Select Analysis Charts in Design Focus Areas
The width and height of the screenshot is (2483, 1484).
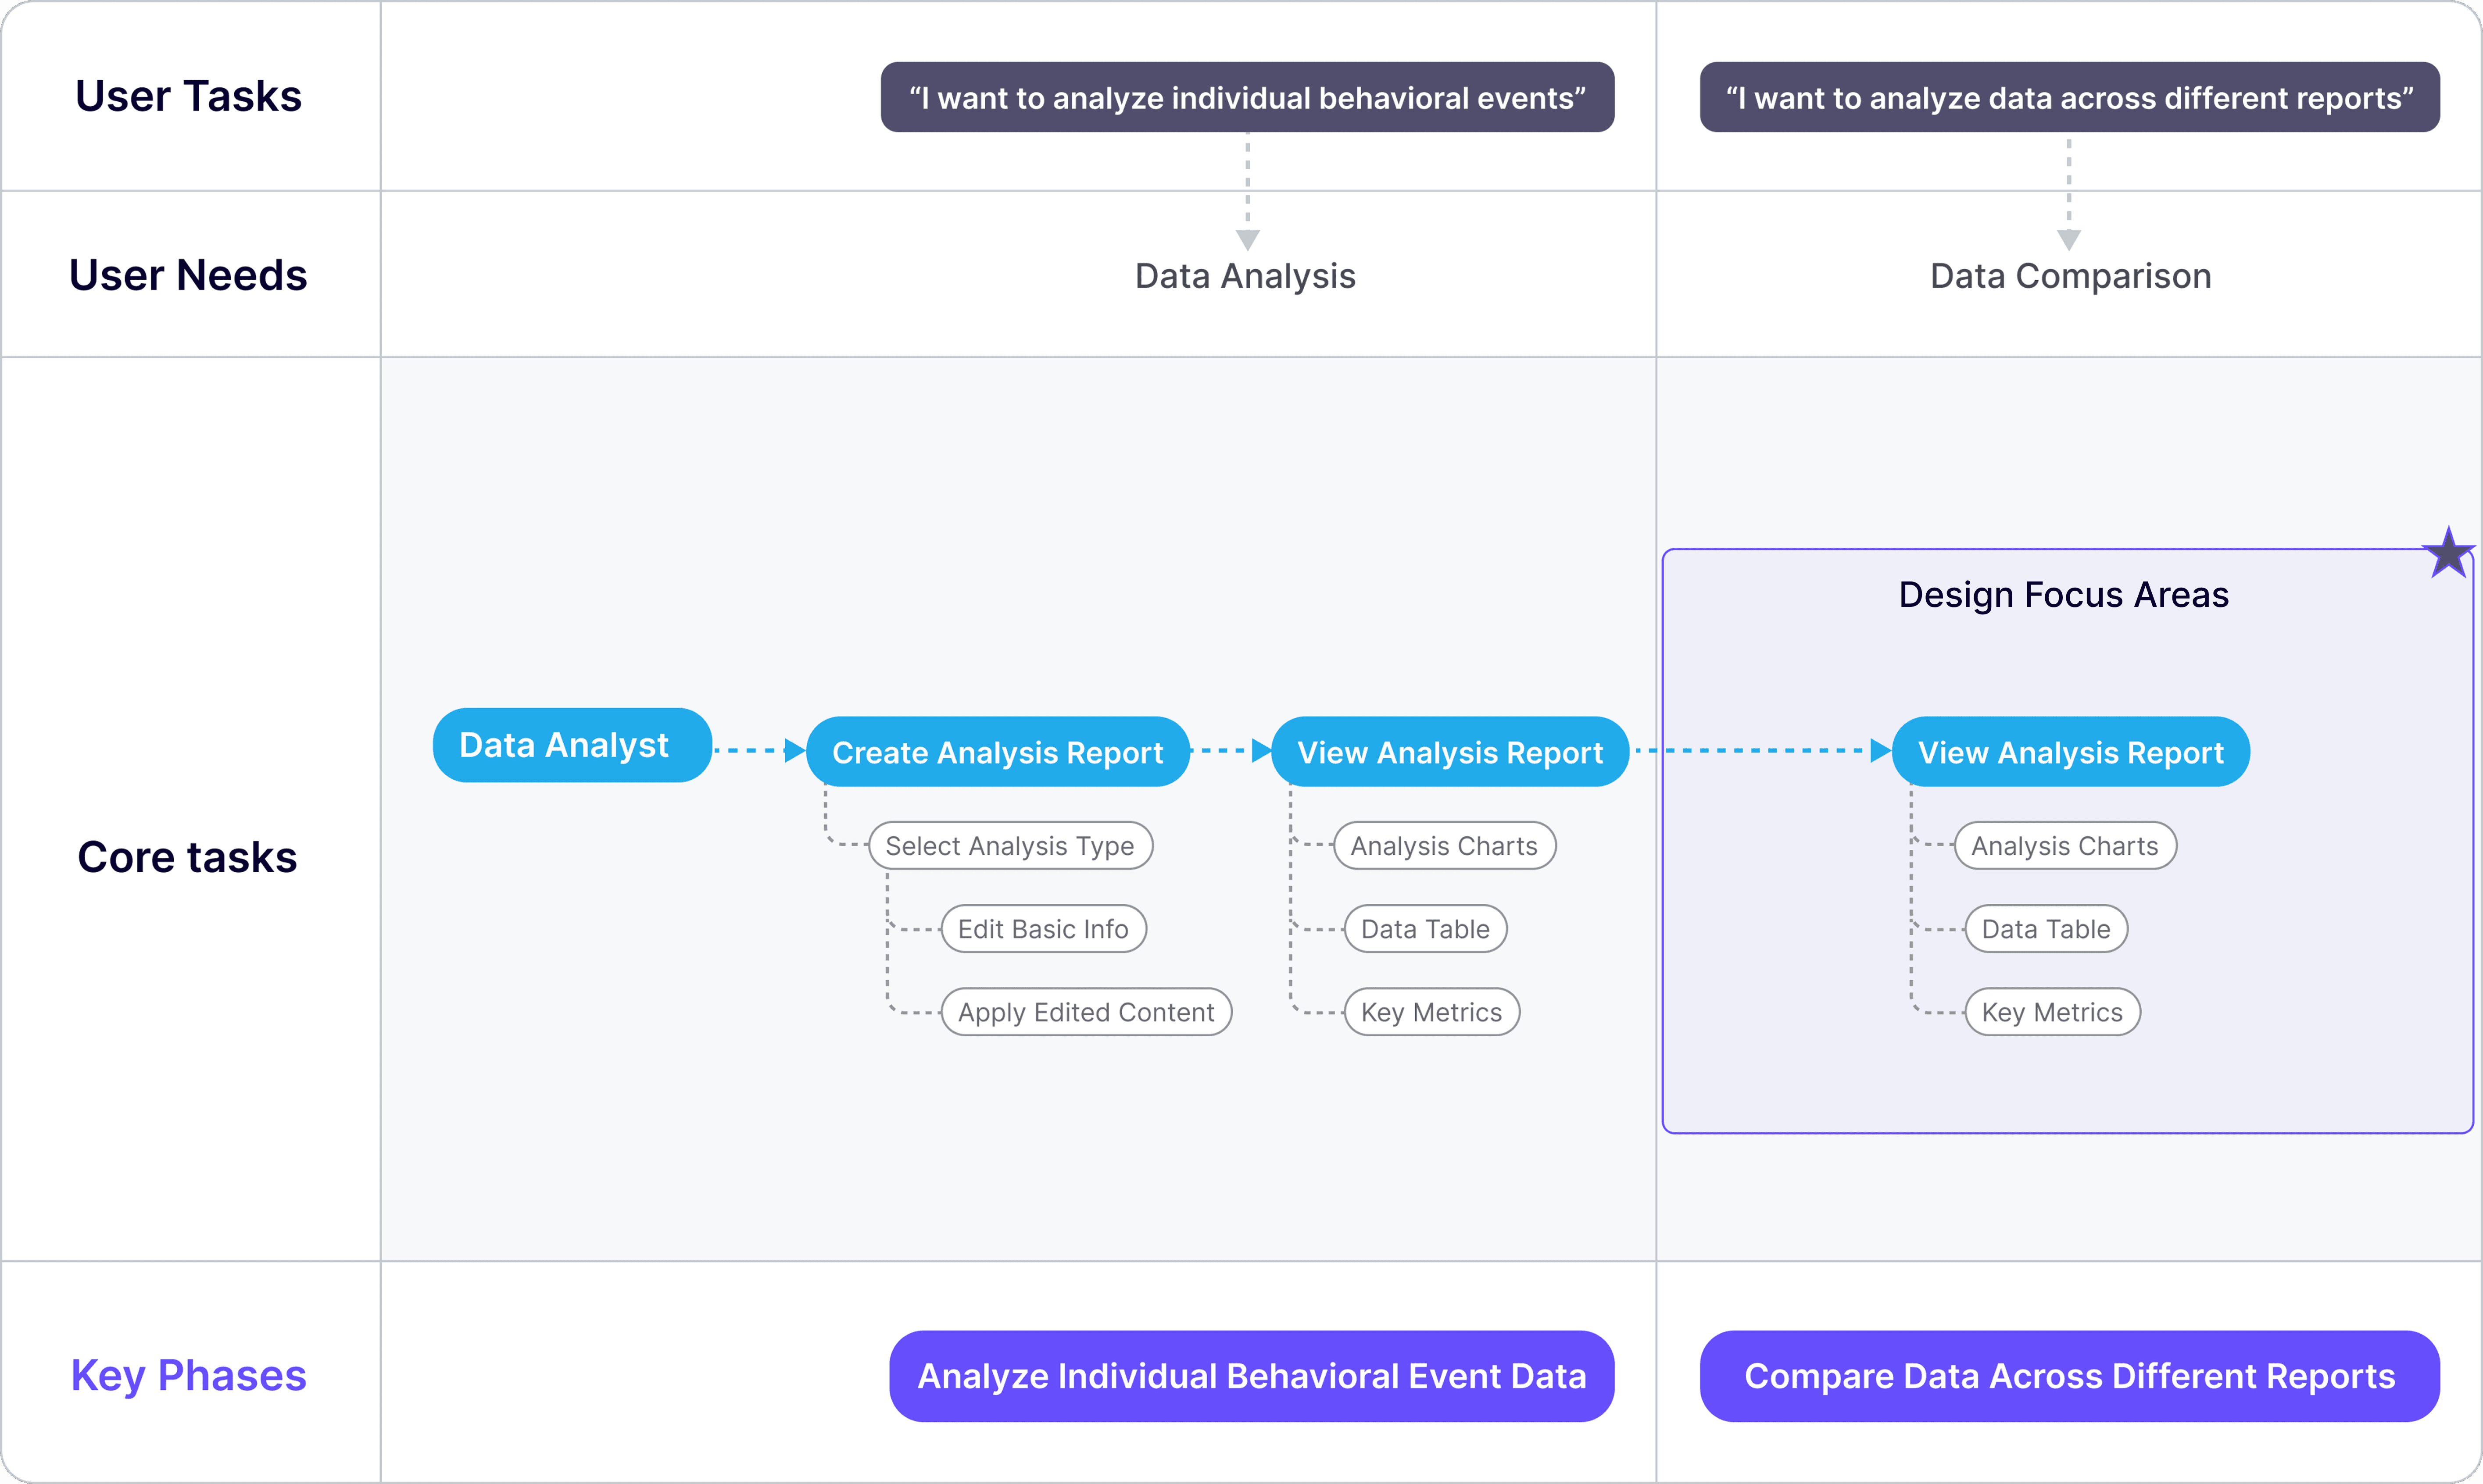(x=2065, y=846)
